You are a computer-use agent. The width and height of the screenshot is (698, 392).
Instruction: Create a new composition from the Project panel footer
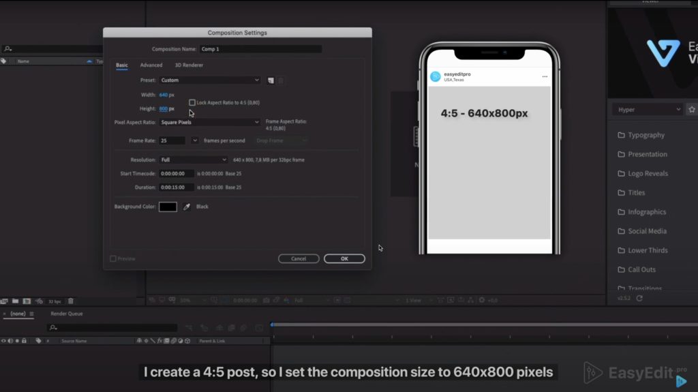click(27, 301)
